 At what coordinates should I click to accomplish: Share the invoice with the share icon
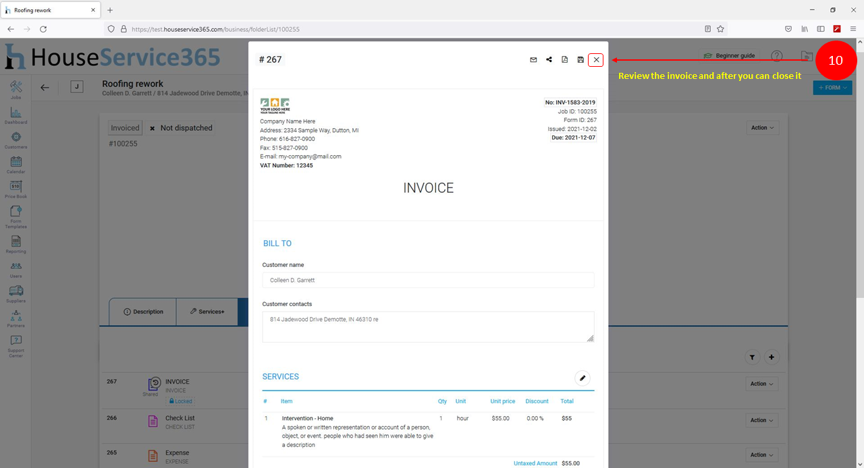pos(549,60)
